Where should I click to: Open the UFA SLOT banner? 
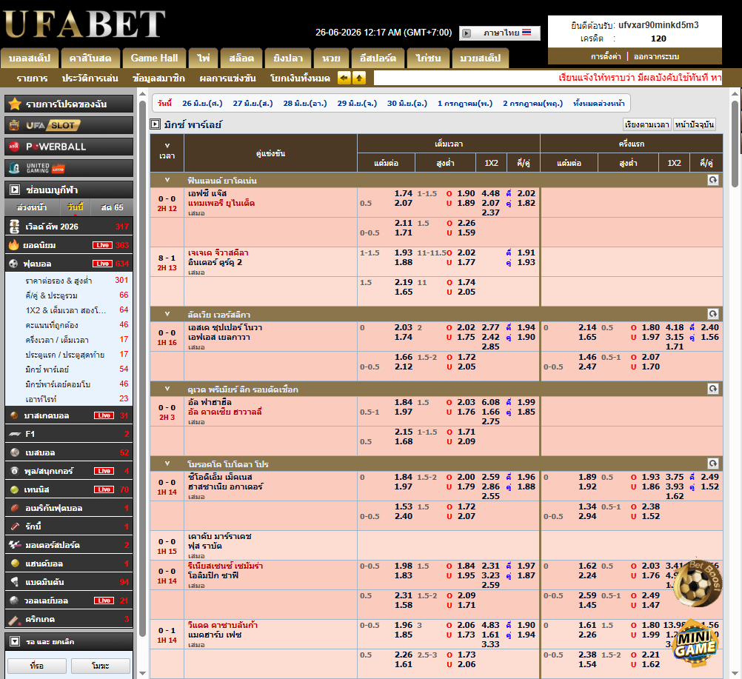[69, 125]
